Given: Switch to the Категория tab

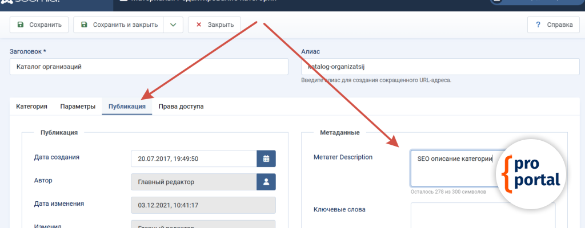Looking at the screenshot, I should (x=31, y=107).
